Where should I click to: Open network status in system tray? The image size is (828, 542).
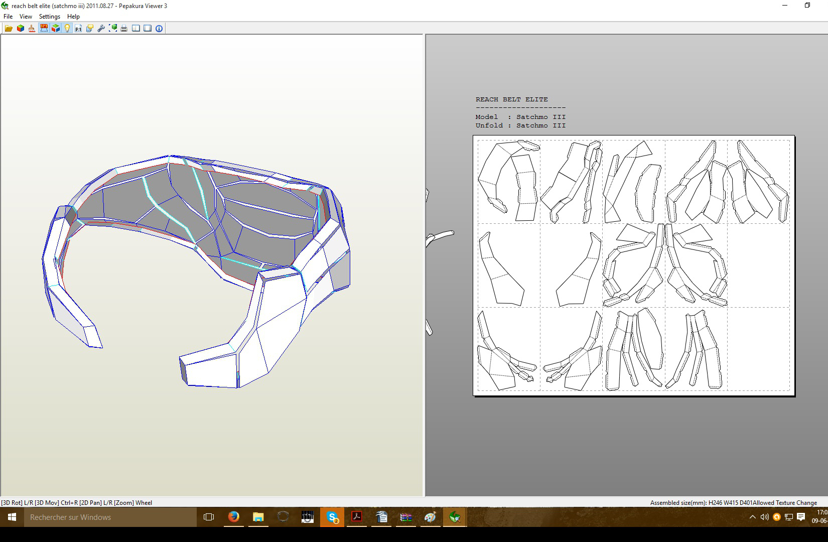tap(789, 517)
